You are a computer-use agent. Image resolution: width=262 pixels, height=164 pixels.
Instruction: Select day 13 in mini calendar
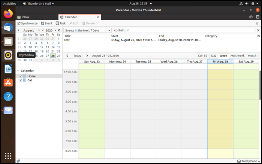click(48, 47)
